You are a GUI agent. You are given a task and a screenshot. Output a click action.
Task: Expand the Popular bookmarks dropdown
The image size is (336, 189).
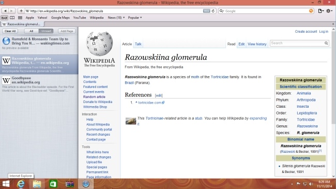coord(135,18)
